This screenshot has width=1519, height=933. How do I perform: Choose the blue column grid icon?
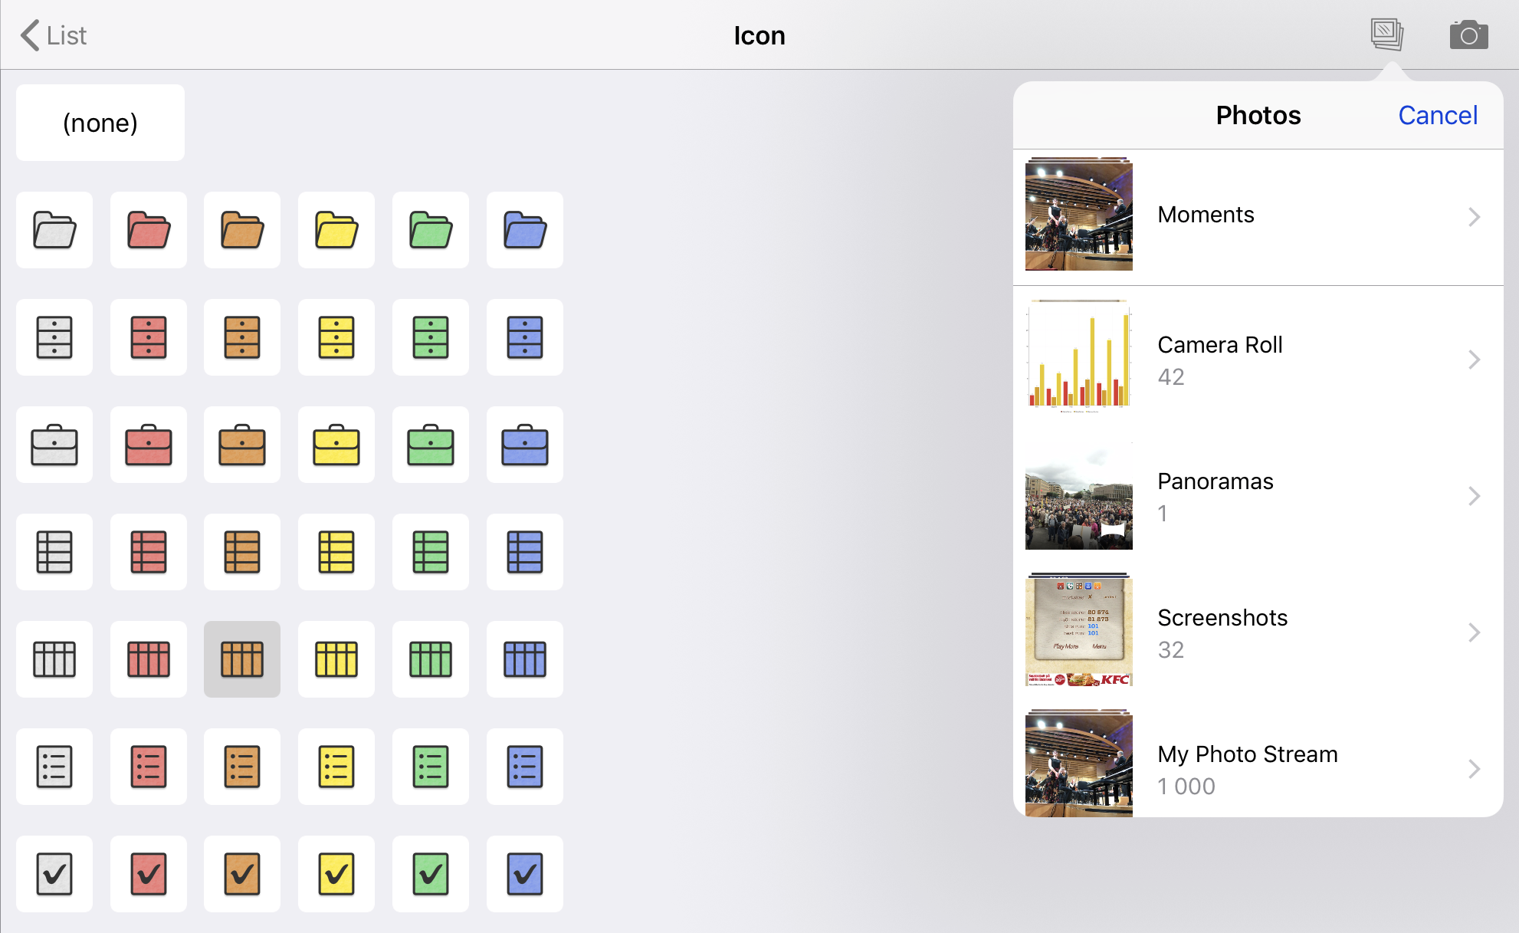pos(525,659)
